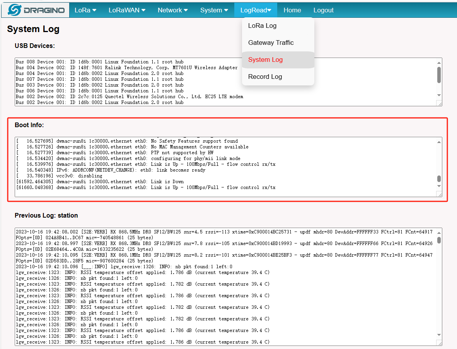This screenshot has height=349, width=457.
Task: Click 'eth0: Link is Down' line
Action: tap(100, 182)
